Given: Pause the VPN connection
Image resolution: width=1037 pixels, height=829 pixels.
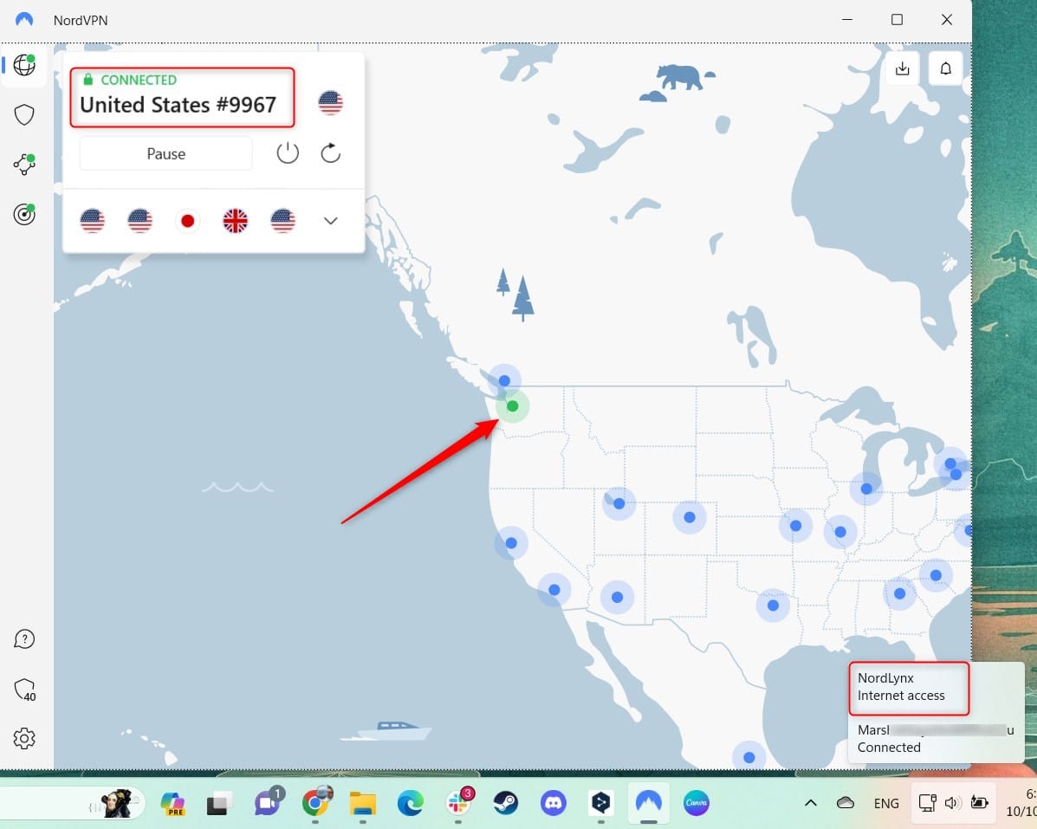Looking at the screenshot, I should coord(166,153).
